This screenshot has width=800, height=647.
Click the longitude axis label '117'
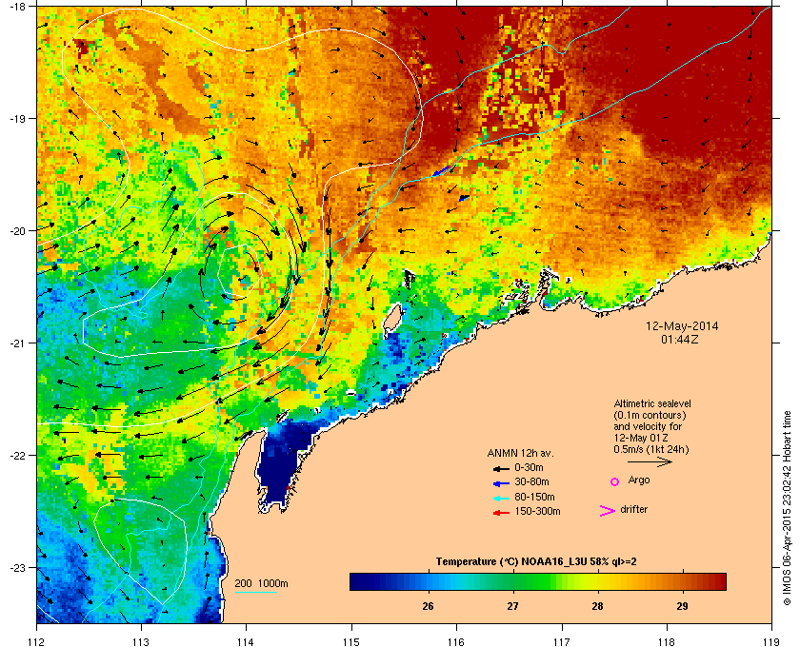click(561, 642)
